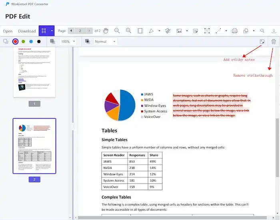Print the PDF document

pos(235,31)
